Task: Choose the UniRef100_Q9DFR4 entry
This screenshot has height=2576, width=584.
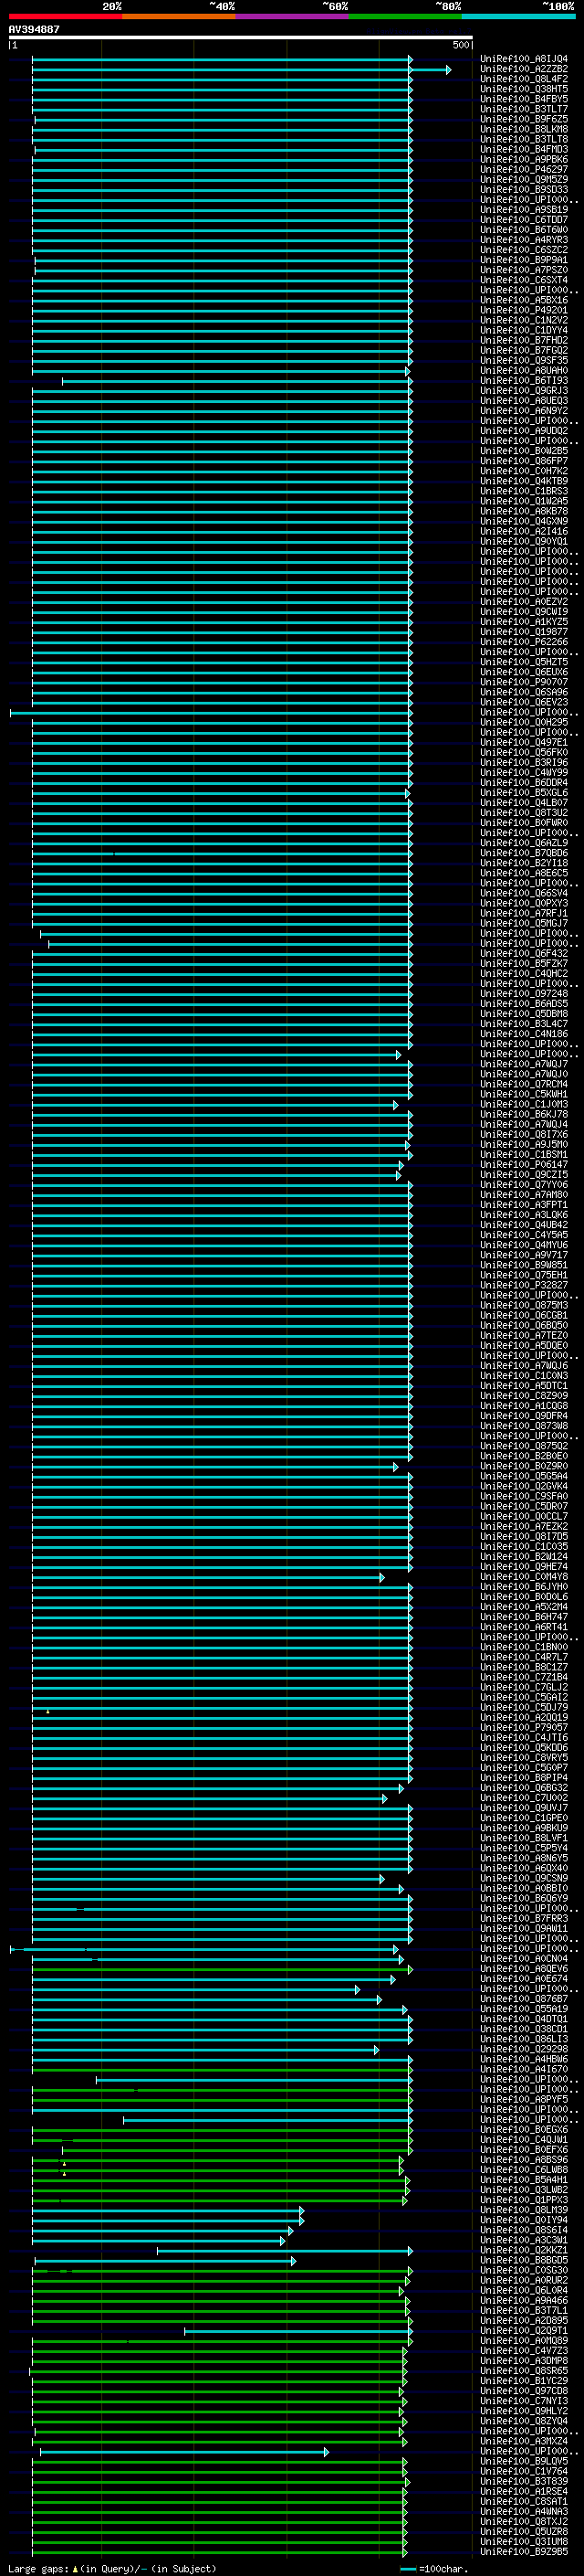Action: (524, 1416)
